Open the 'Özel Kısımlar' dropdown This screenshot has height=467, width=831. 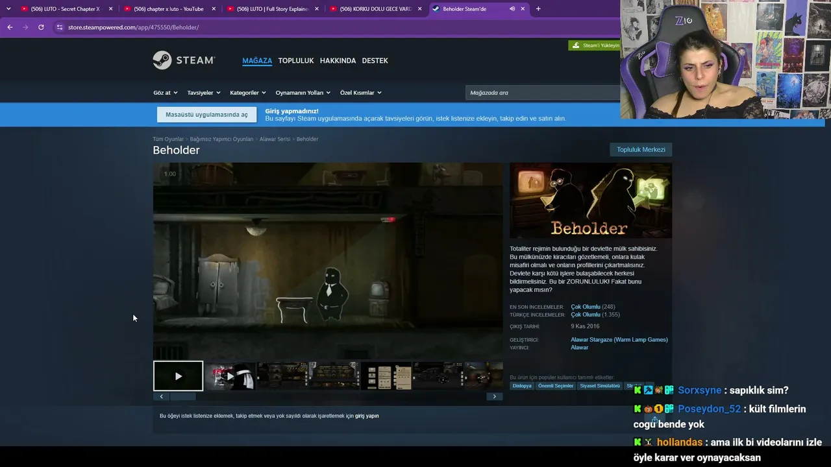[x=360, y=93]
